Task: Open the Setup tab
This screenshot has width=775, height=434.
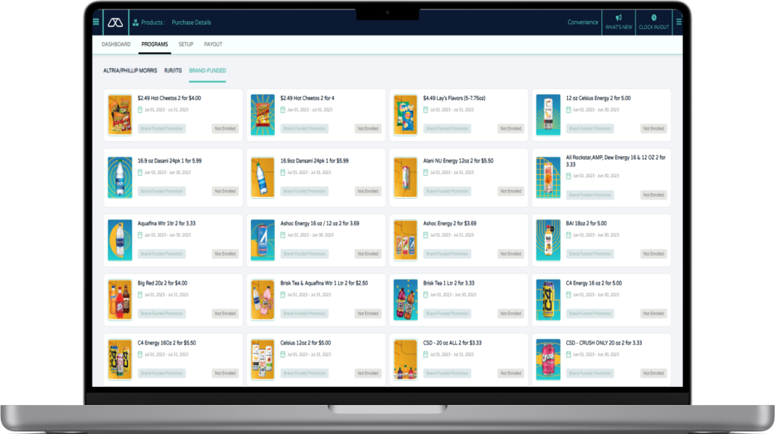Action: coord(186,44)
